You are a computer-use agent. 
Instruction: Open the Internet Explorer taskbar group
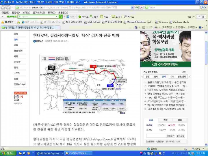[50, 153]
